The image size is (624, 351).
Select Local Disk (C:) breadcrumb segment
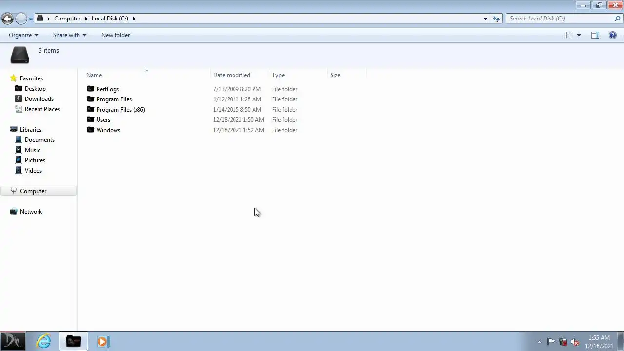tap(110, 19)
